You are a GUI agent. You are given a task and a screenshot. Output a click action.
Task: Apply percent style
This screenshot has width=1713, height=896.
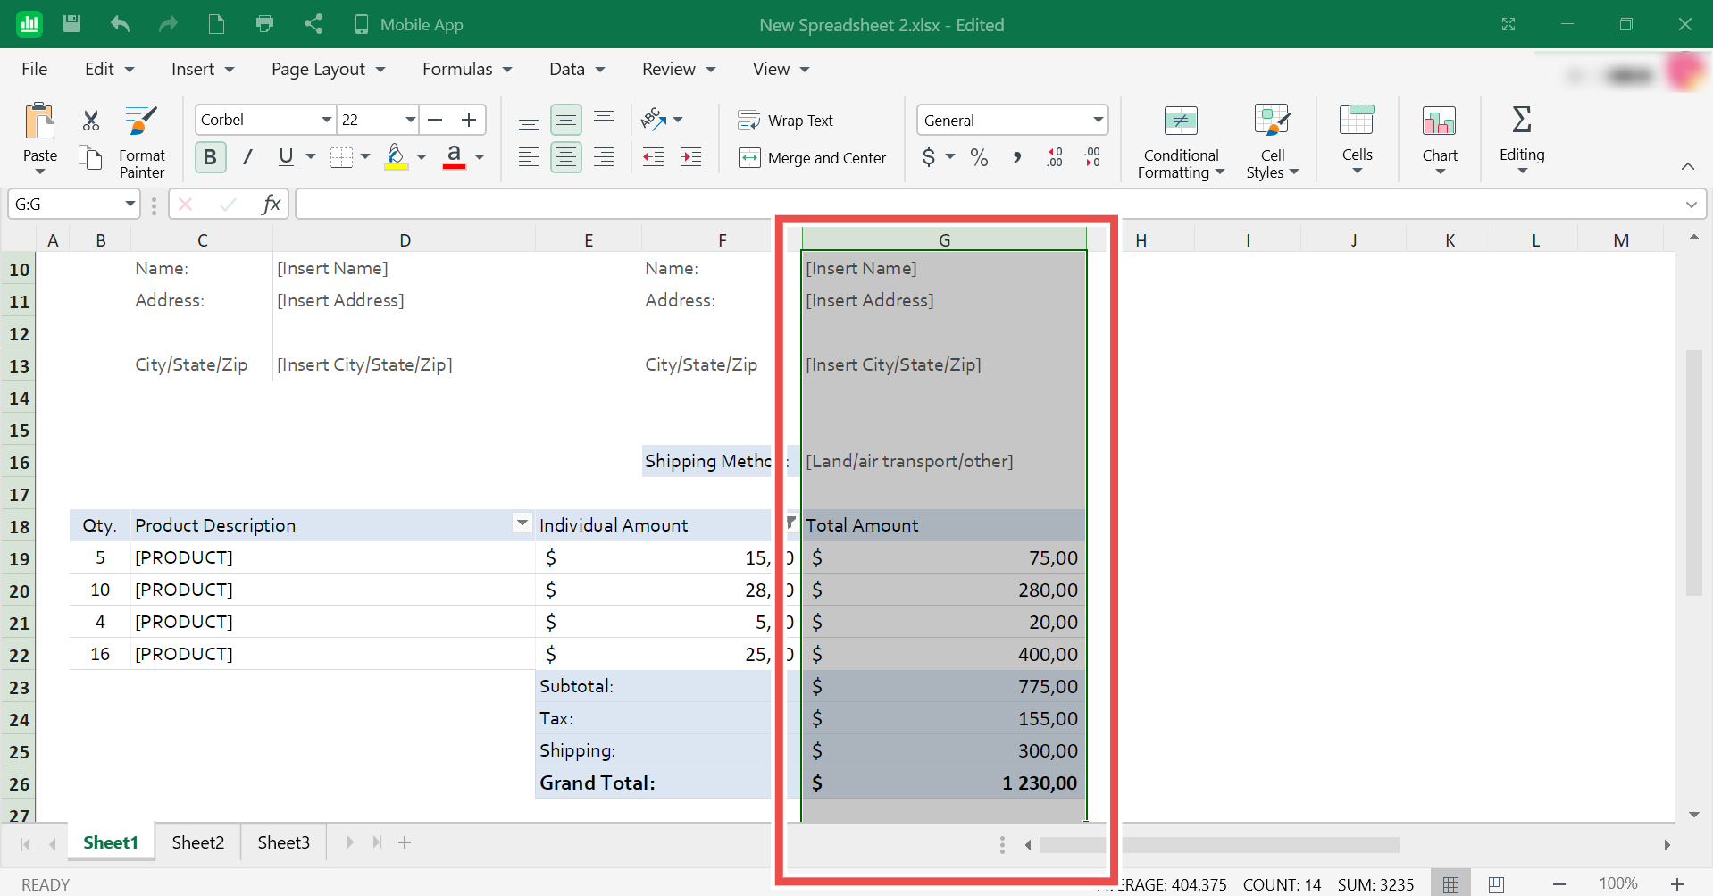click(980, 157)
